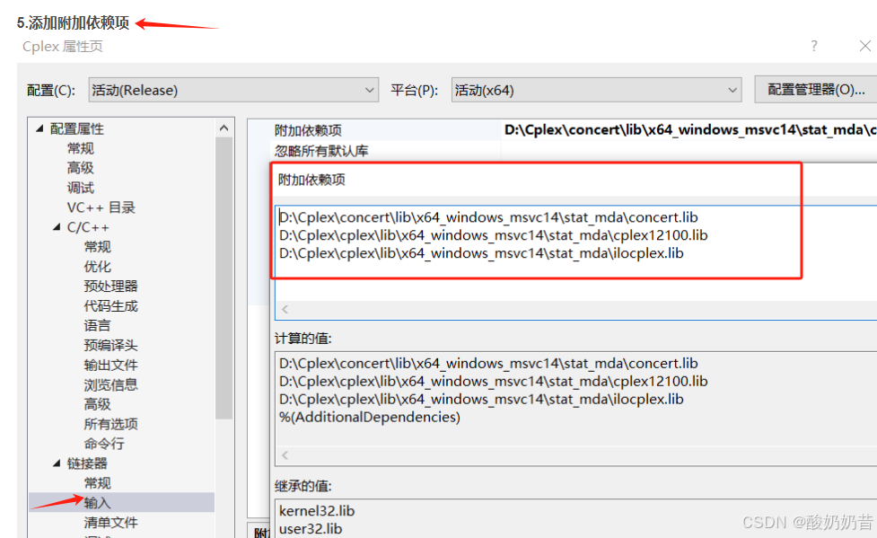Image resolution: width=877 pixels, height=538 pixels.
Task: Click the ilocplex.lib line in the edit box
Action: pos(481,253)
